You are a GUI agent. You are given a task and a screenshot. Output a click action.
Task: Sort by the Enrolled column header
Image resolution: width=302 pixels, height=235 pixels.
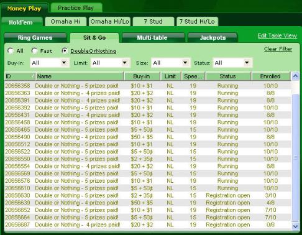(x=271, y=76)
